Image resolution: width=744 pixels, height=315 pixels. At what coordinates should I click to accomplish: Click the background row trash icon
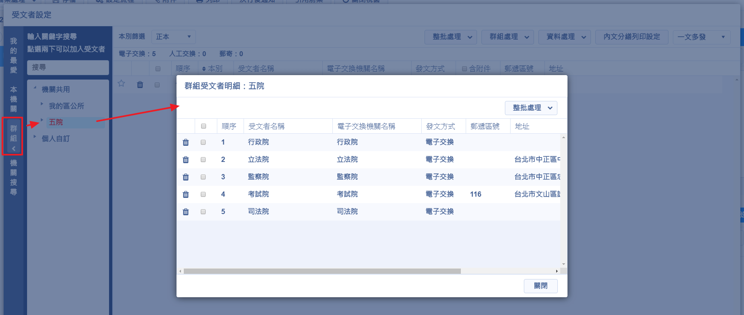point(140,84)
